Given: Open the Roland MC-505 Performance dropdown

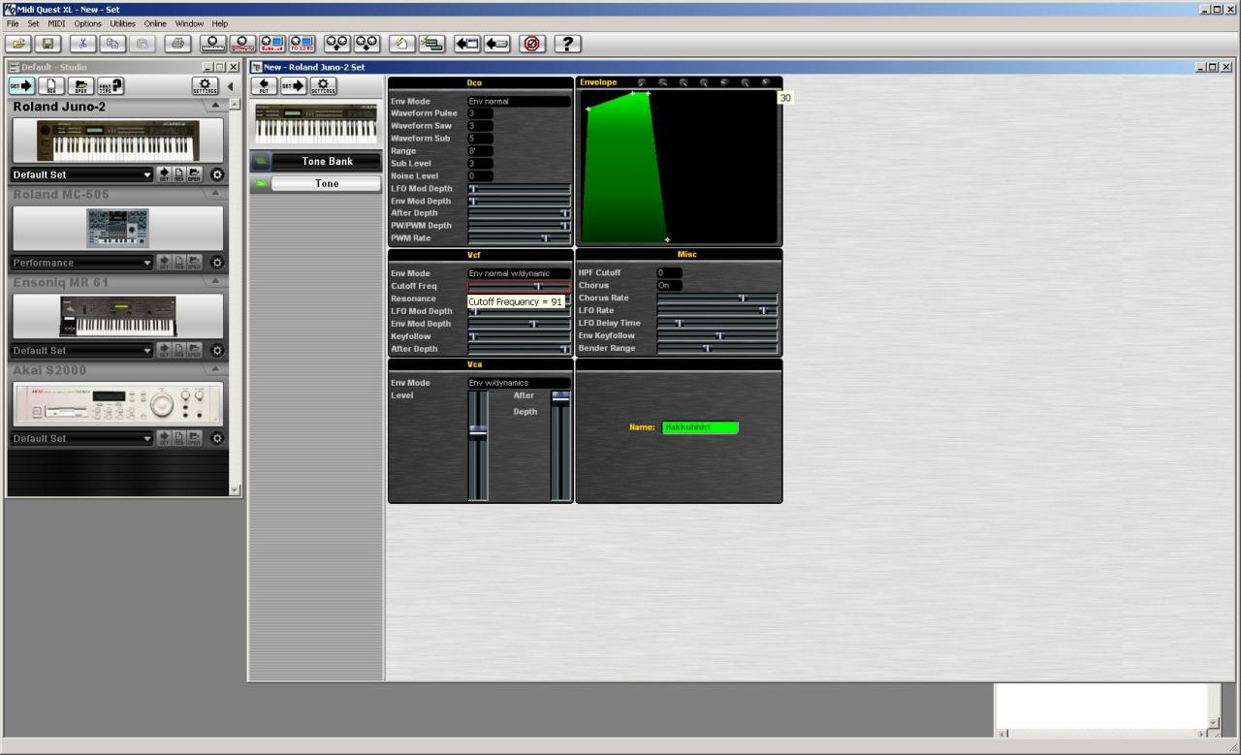Looking at the screenshot, I should tap(82, 263).
